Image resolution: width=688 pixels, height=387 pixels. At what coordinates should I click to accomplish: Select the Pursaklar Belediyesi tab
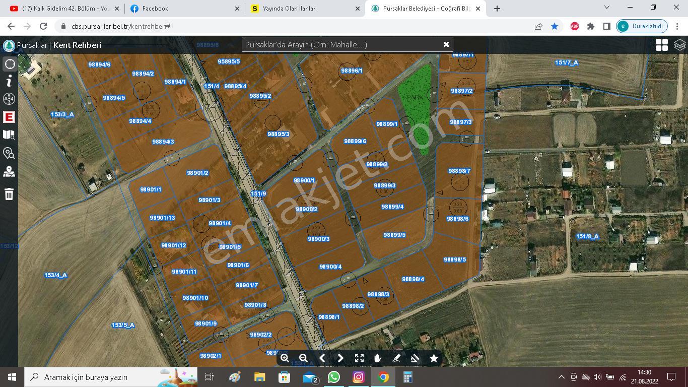(x=426, y=9)
